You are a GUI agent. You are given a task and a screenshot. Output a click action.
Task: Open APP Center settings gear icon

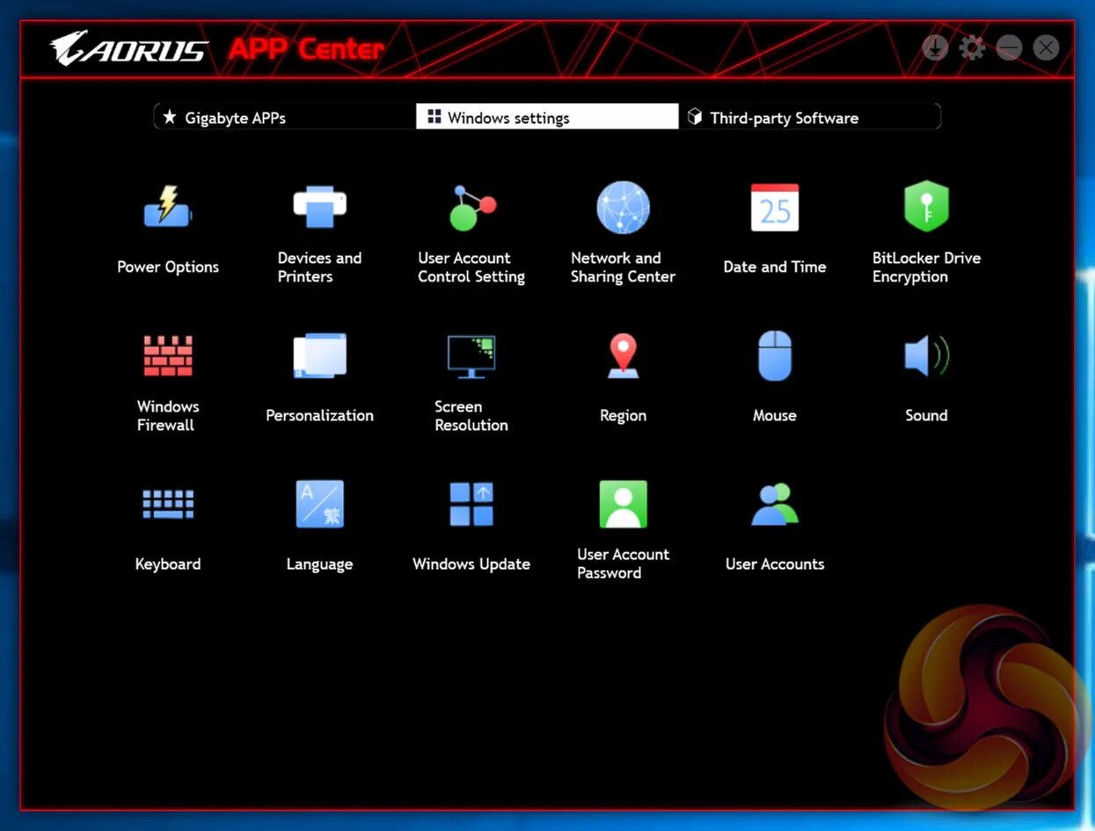(972, 47)
